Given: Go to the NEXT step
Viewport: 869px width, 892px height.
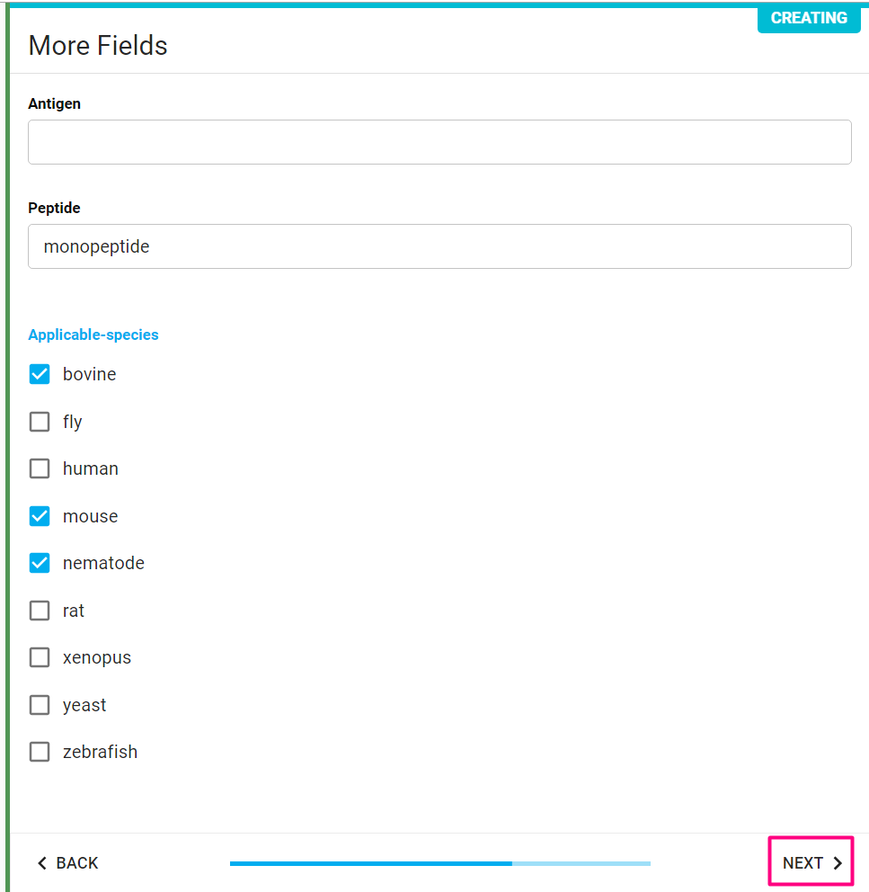Looking at the screenshot, I should pyautogui.click(x=811, y=863).
